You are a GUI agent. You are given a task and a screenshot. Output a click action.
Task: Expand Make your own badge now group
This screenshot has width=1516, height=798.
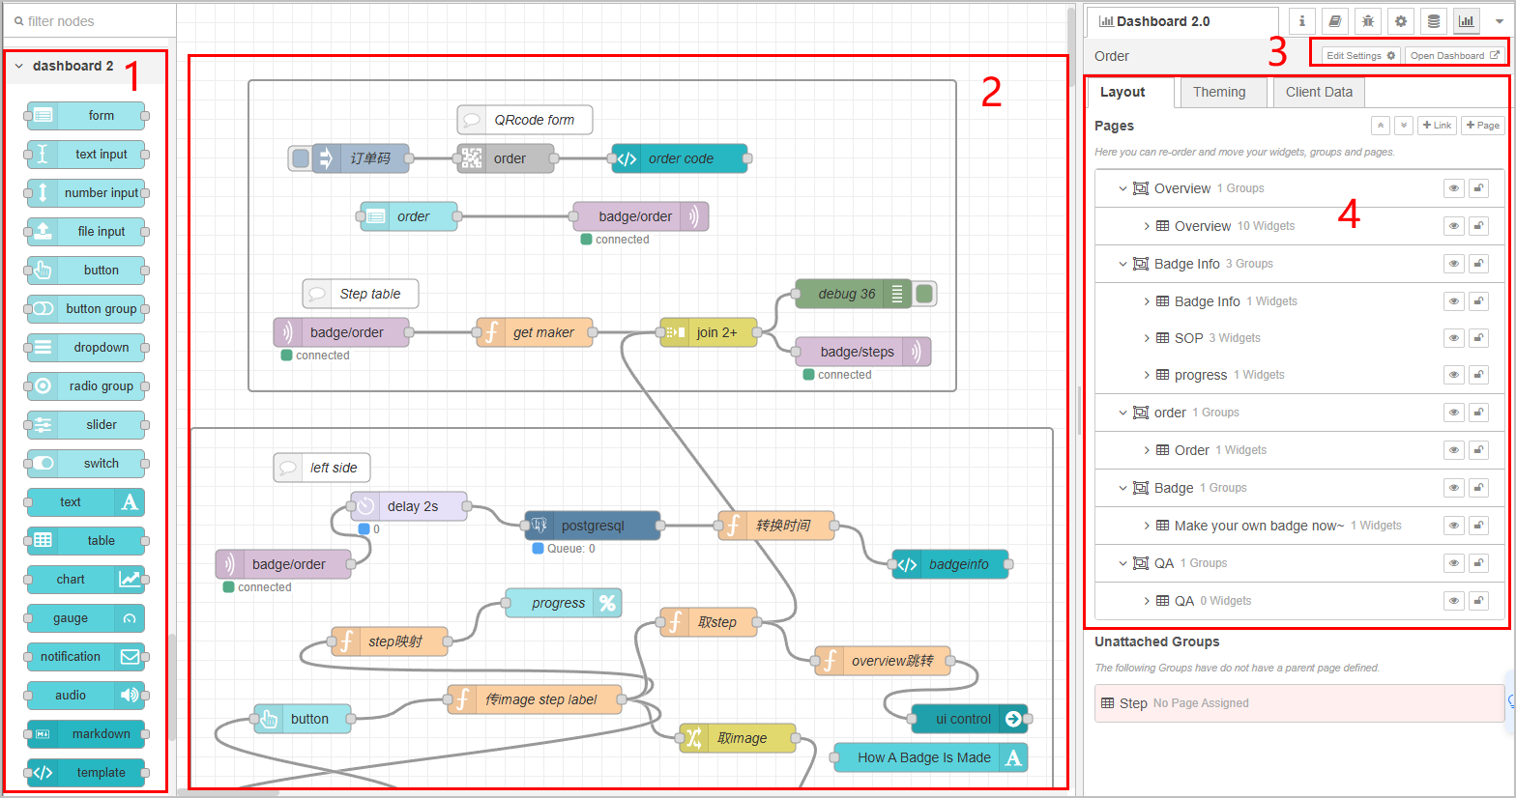point(1147,526)
